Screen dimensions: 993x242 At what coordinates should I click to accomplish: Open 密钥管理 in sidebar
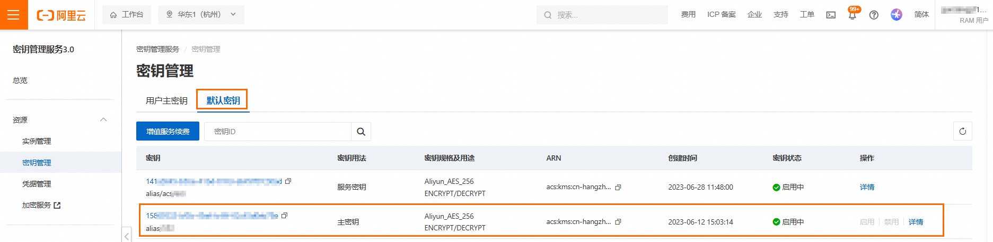coord(37,163)
